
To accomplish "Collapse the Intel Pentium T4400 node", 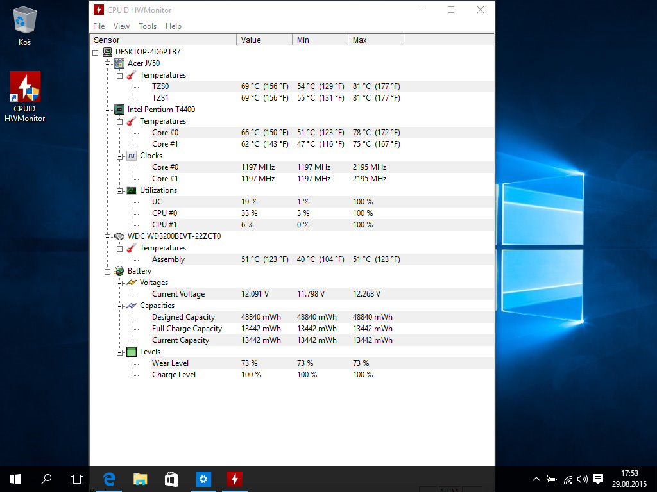I will point(108,110).
